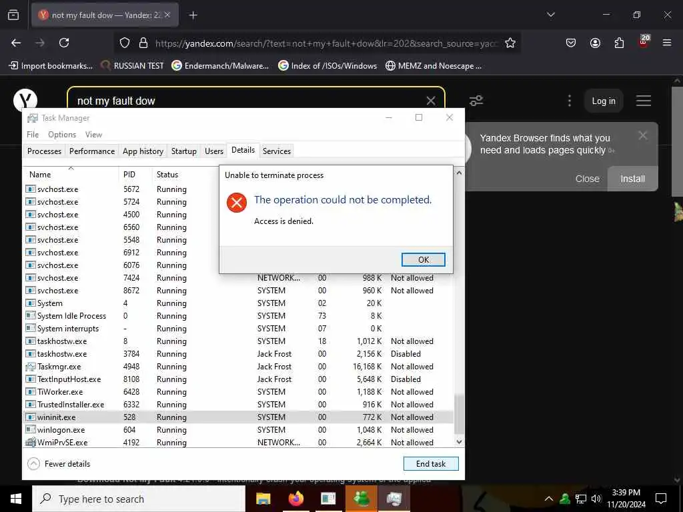
Task: Select the System interrupts row
Action: coord(238,328)
